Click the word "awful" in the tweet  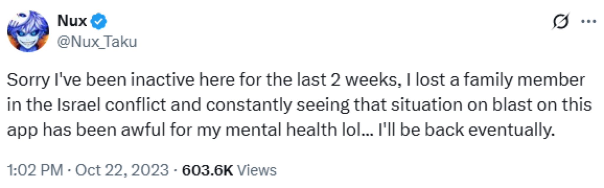point(143,130)
